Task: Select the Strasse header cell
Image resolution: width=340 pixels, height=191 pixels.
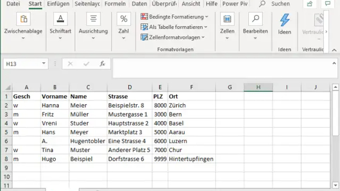Action: click(x=130, y=96)
